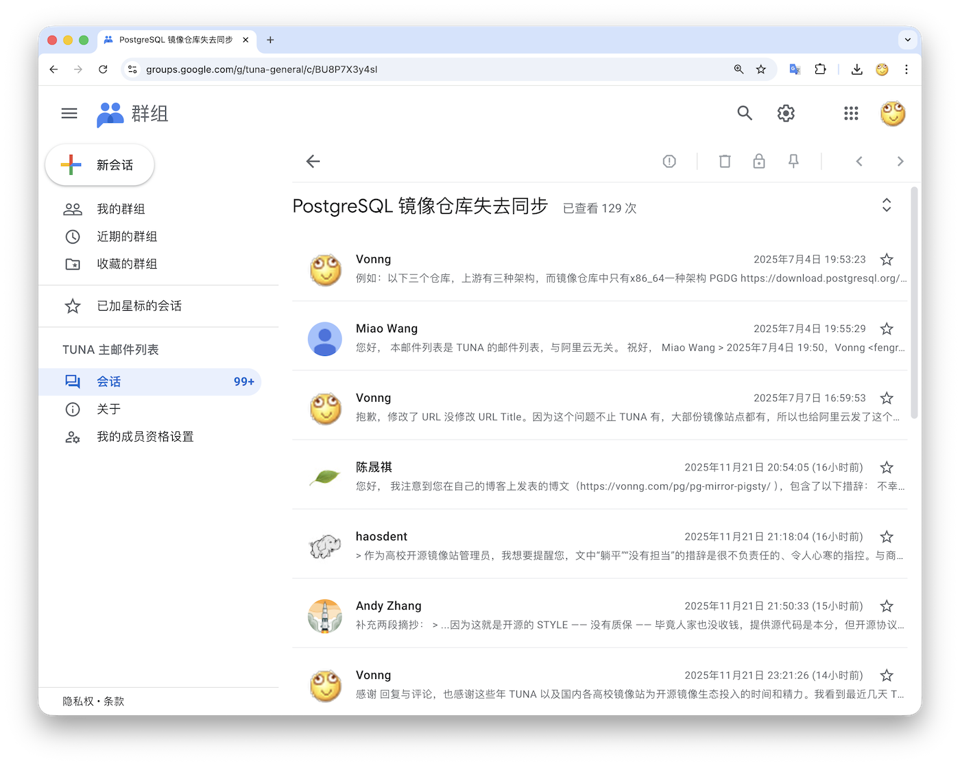Open Google Groups settings gear
960x766 pixels.
pos(786,113)
